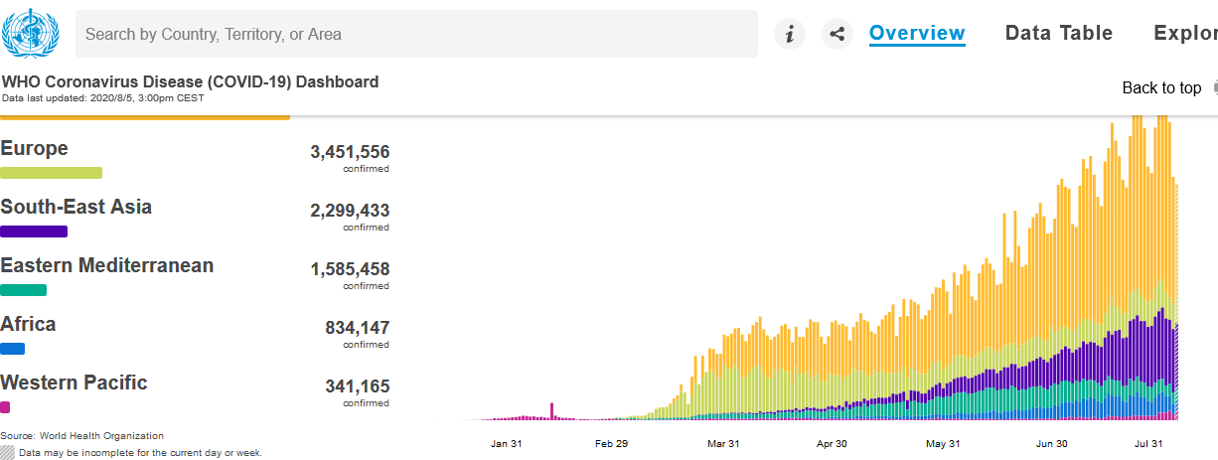Click the 3,451,556 confirmed count

click(350, 152)
